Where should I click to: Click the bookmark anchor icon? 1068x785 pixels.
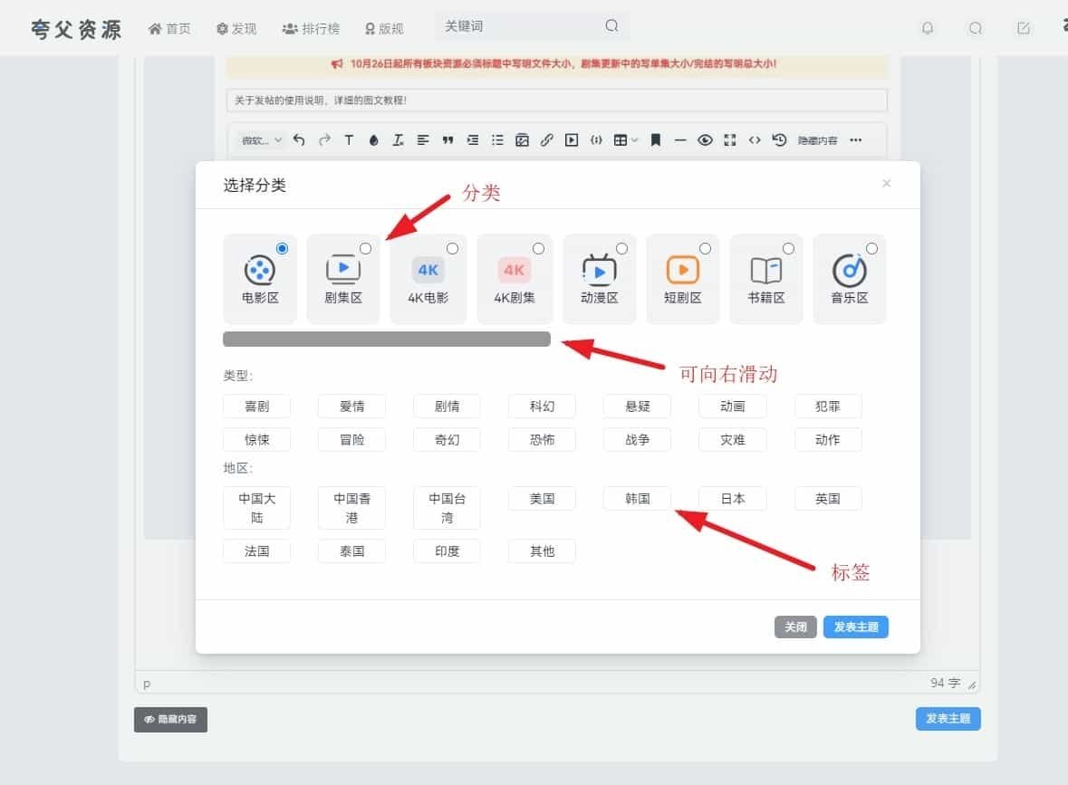click(x=656, y=140)
